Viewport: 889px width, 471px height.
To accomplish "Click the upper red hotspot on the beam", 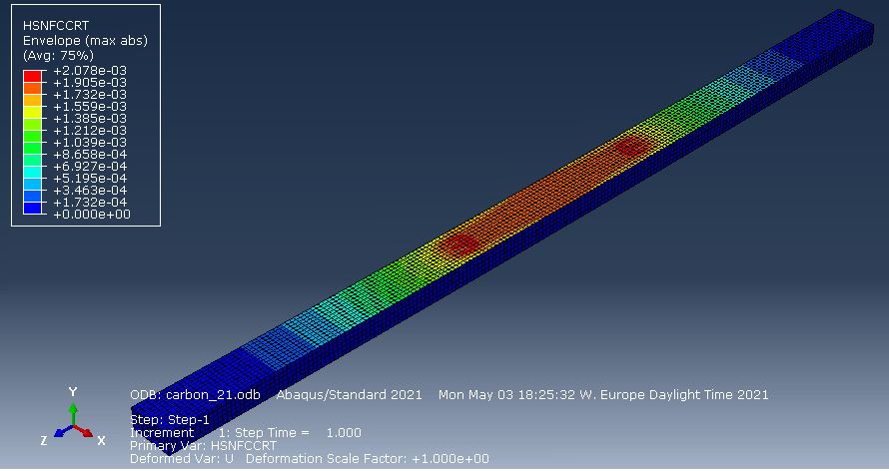I will click(631, 147).
